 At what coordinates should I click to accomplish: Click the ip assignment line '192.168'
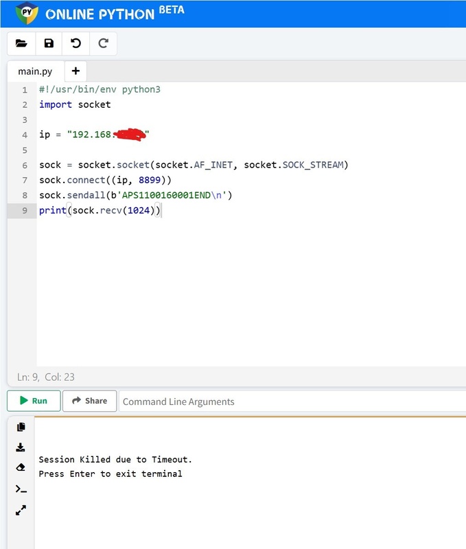[x=94, y=135]
